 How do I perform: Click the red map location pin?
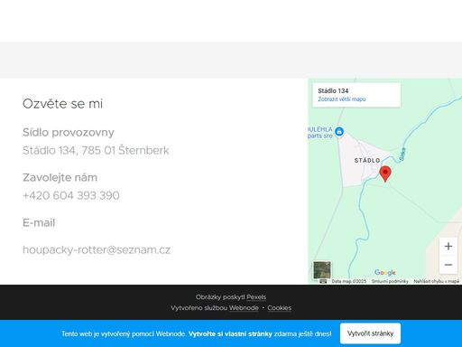[385, 173]
